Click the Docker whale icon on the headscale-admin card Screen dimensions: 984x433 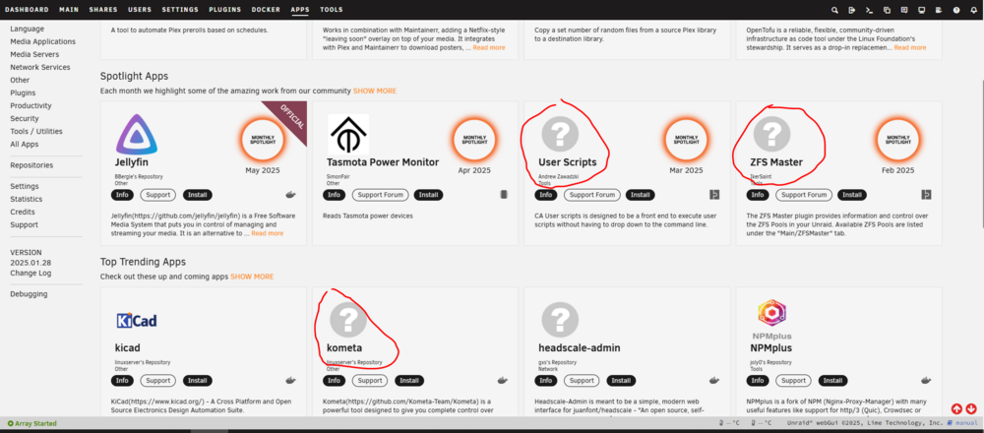point(714,380)
